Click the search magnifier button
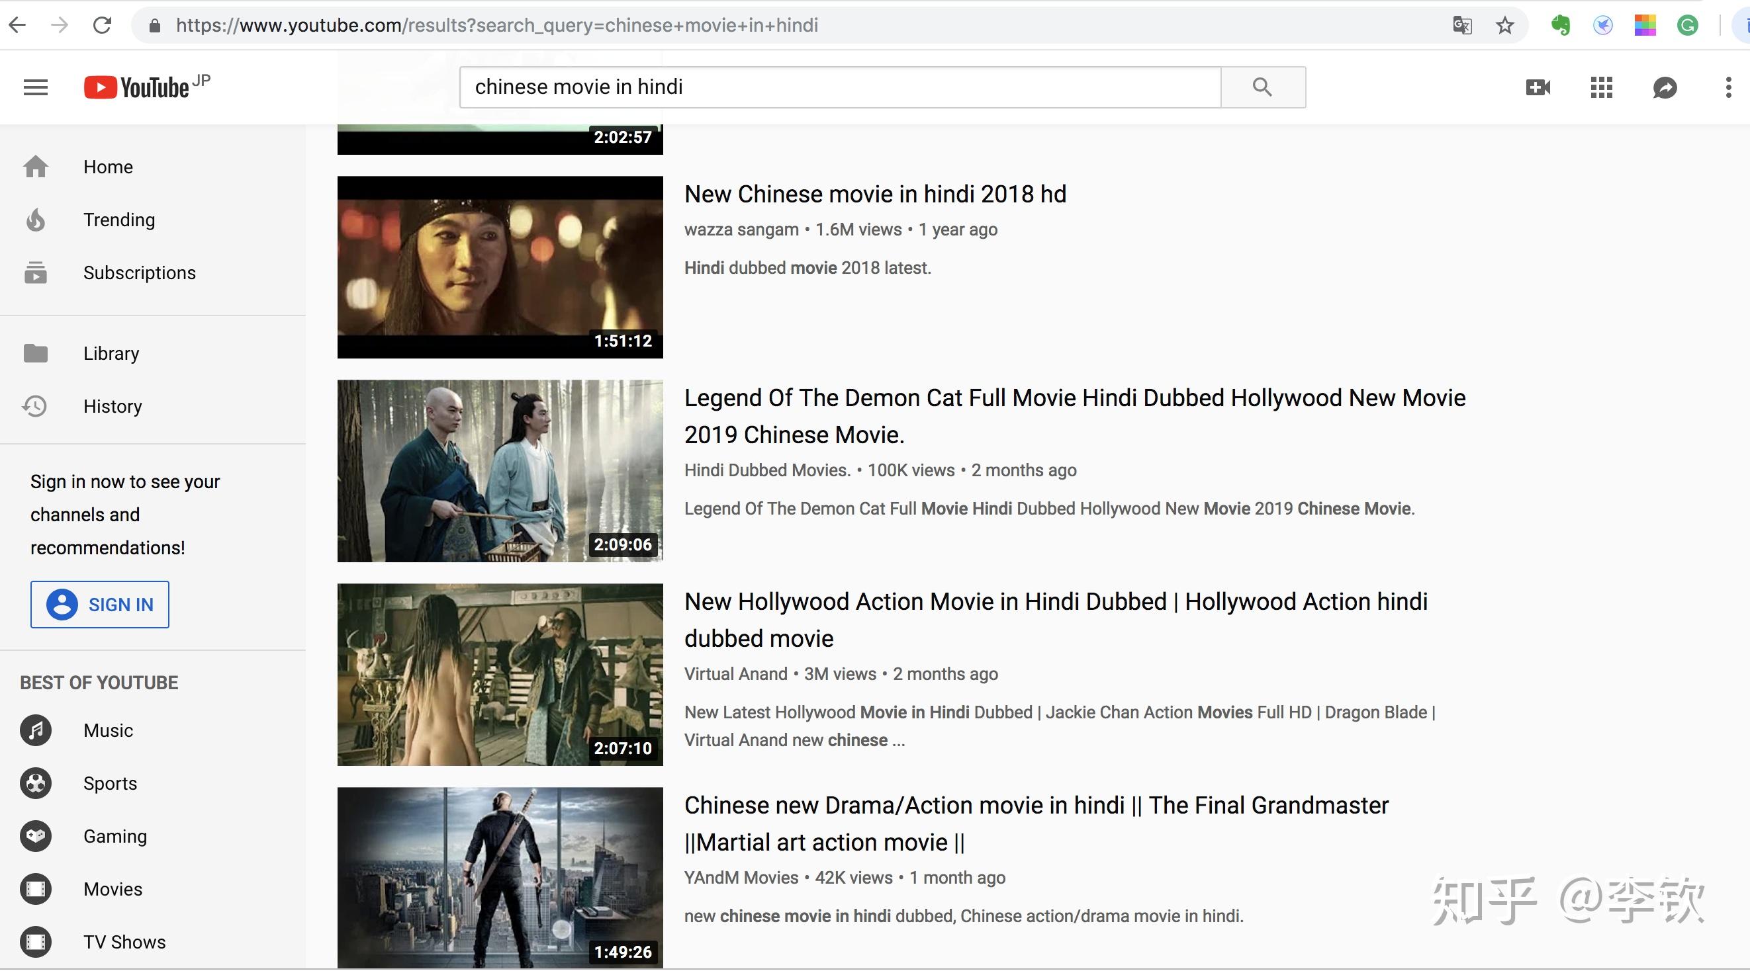1750x971 pixels. (x=1263, y=87)
